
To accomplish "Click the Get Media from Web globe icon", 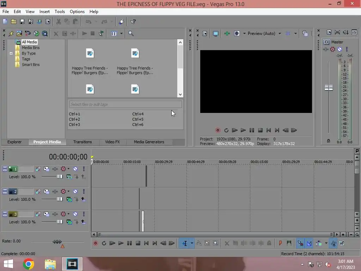I will pos(36,34).
